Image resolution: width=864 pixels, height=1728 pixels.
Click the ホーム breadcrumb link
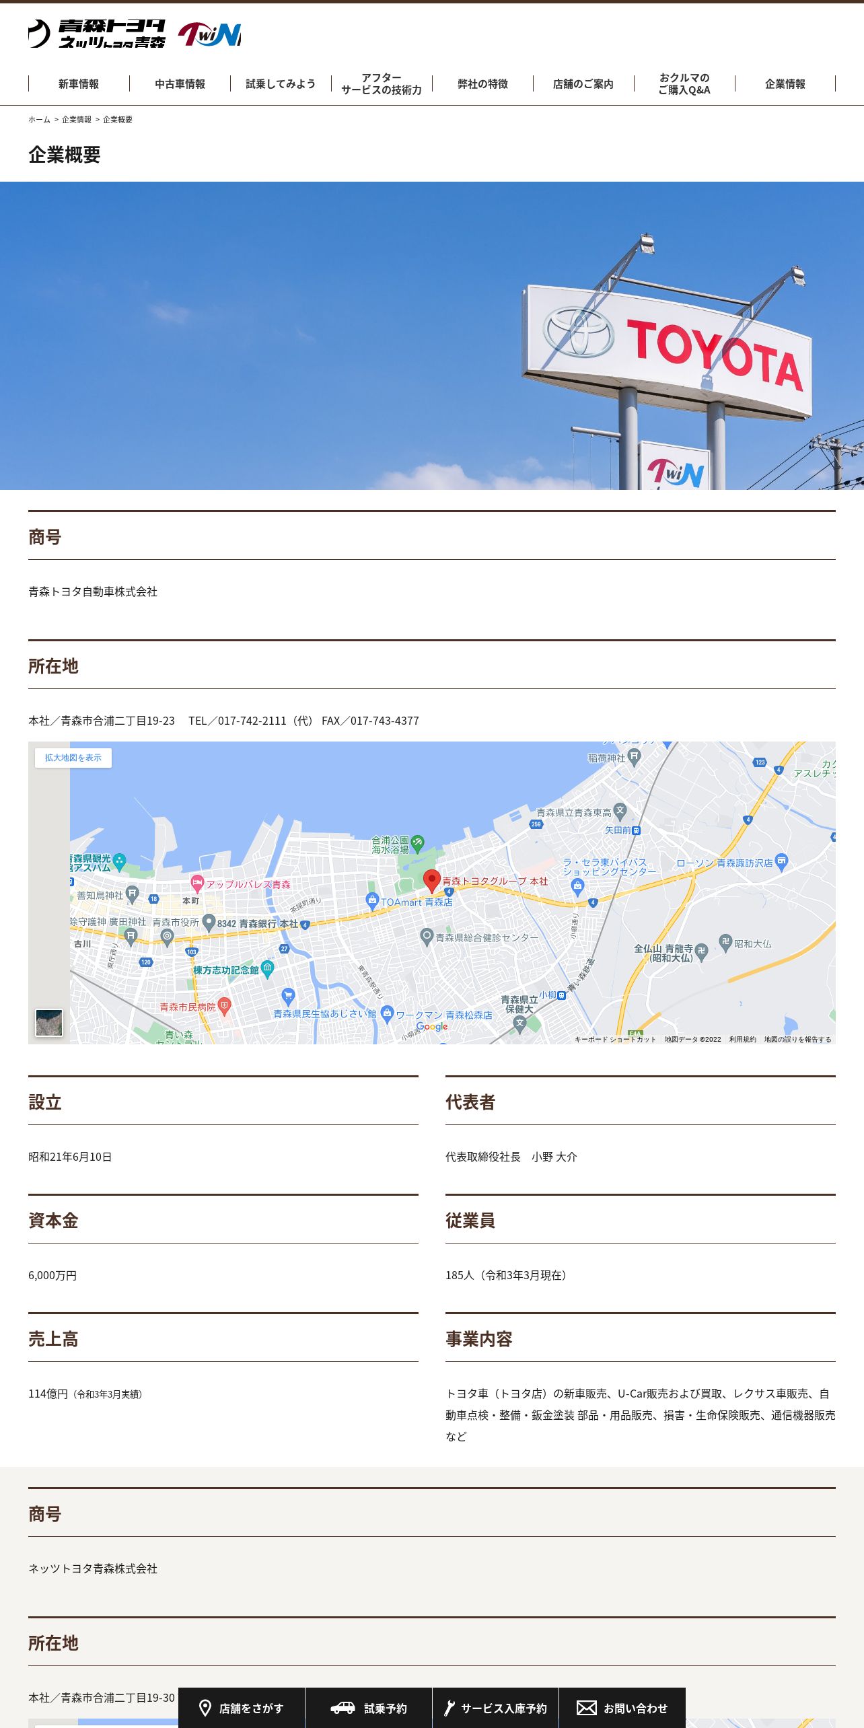(x=39, y=120)
